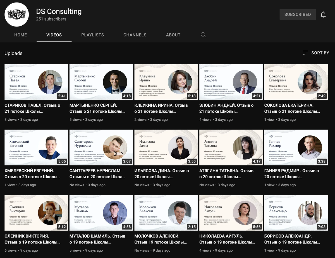Click the 2:15 duration badge on Молочков video

coord(192,227)
